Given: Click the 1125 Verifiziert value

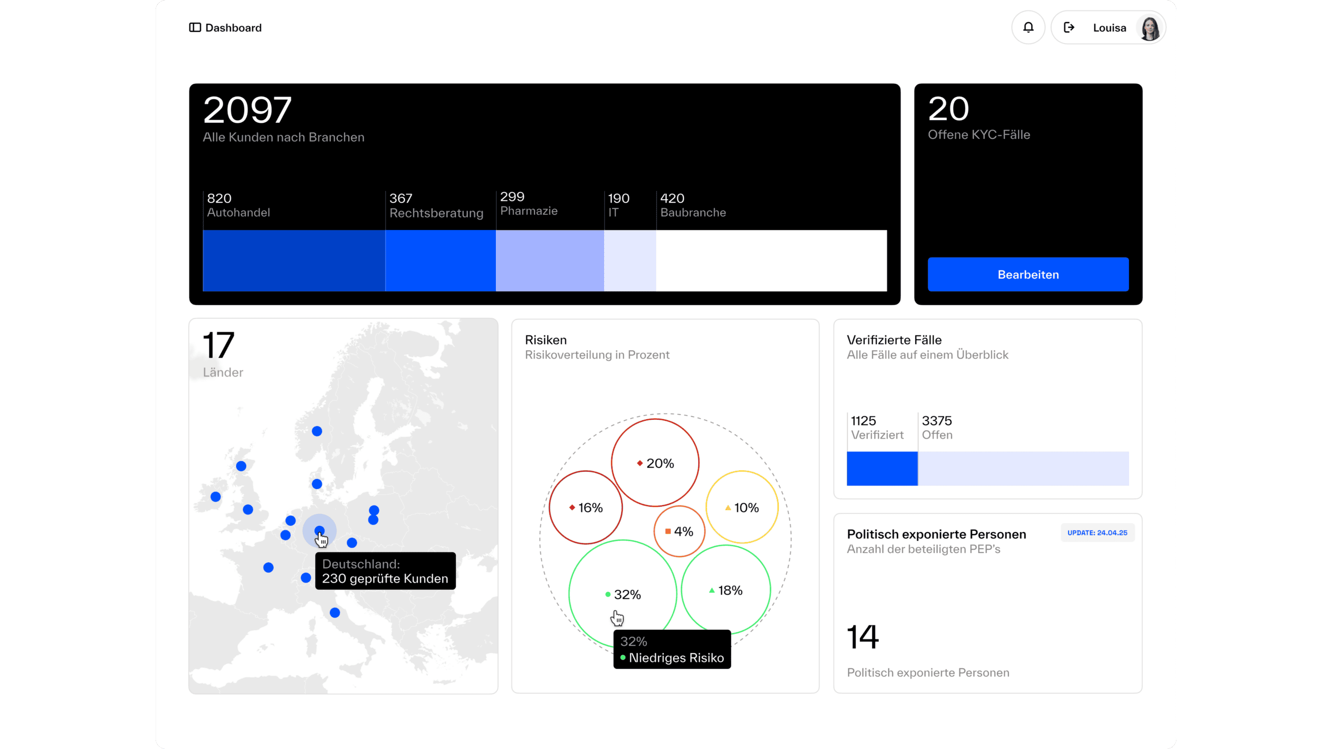Looking at the screenshot, I should (x=863, y=420).
